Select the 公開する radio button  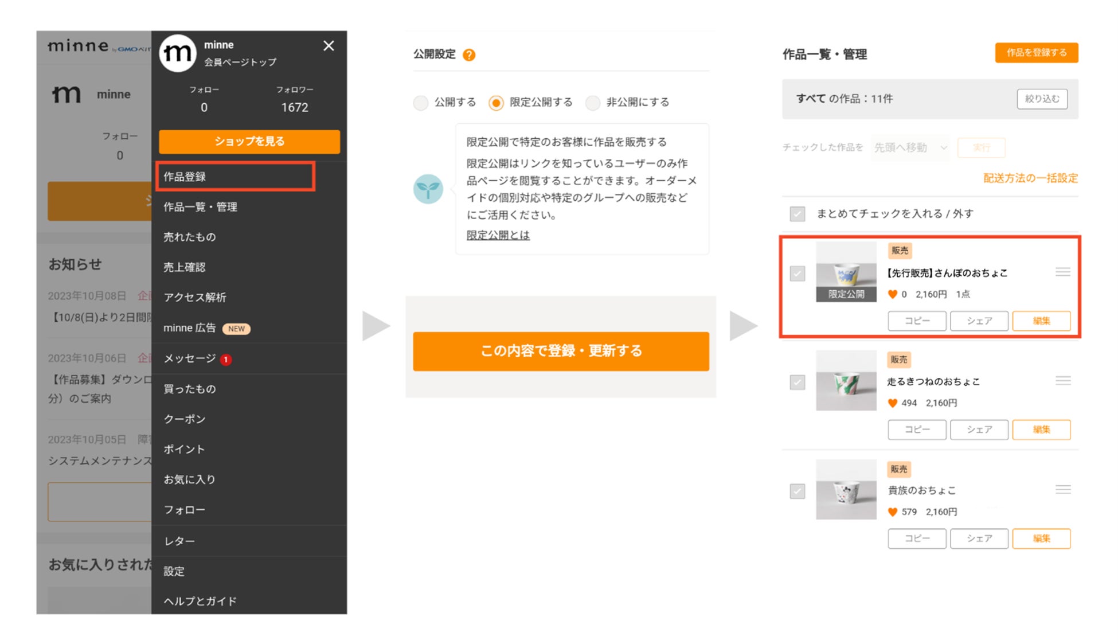pos(421,103)
